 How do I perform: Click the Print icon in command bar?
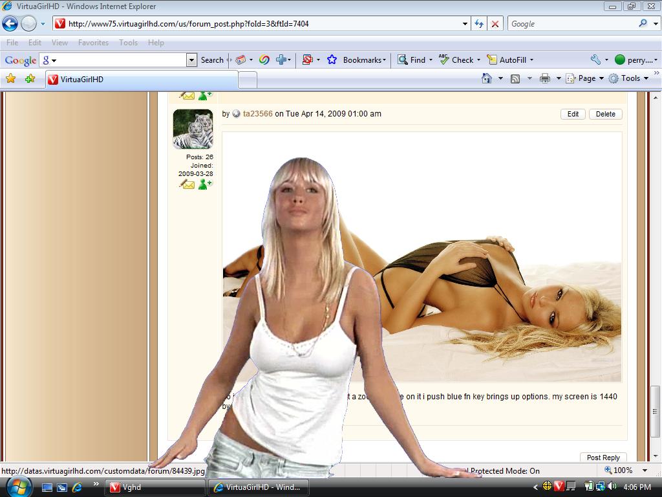pyautogui.click(x=545, y=78)
